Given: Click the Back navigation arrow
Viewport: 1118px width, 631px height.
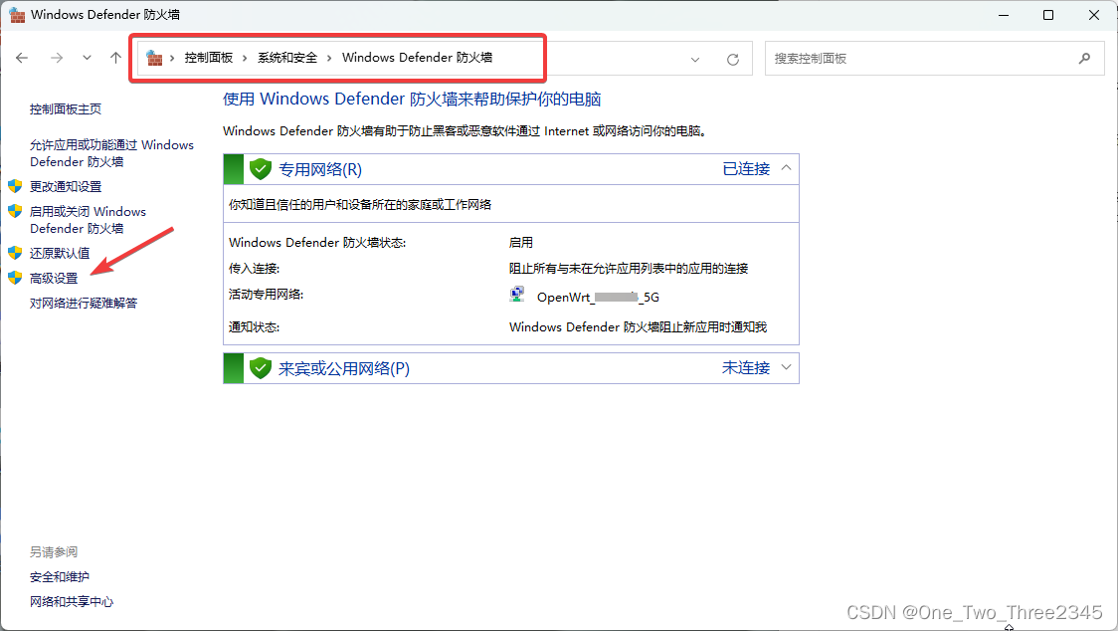Looking at the screenshot, I should pos(22,58).
